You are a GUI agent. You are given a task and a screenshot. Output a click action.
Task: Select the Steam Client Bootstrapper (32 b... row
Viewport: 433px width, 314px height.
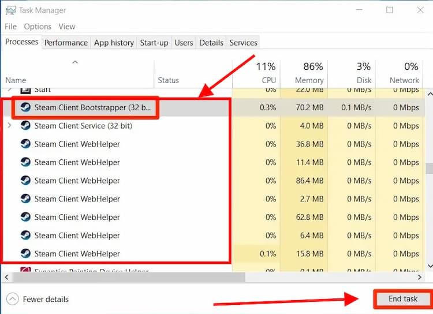pyautogui.click(x=214, y=107)
